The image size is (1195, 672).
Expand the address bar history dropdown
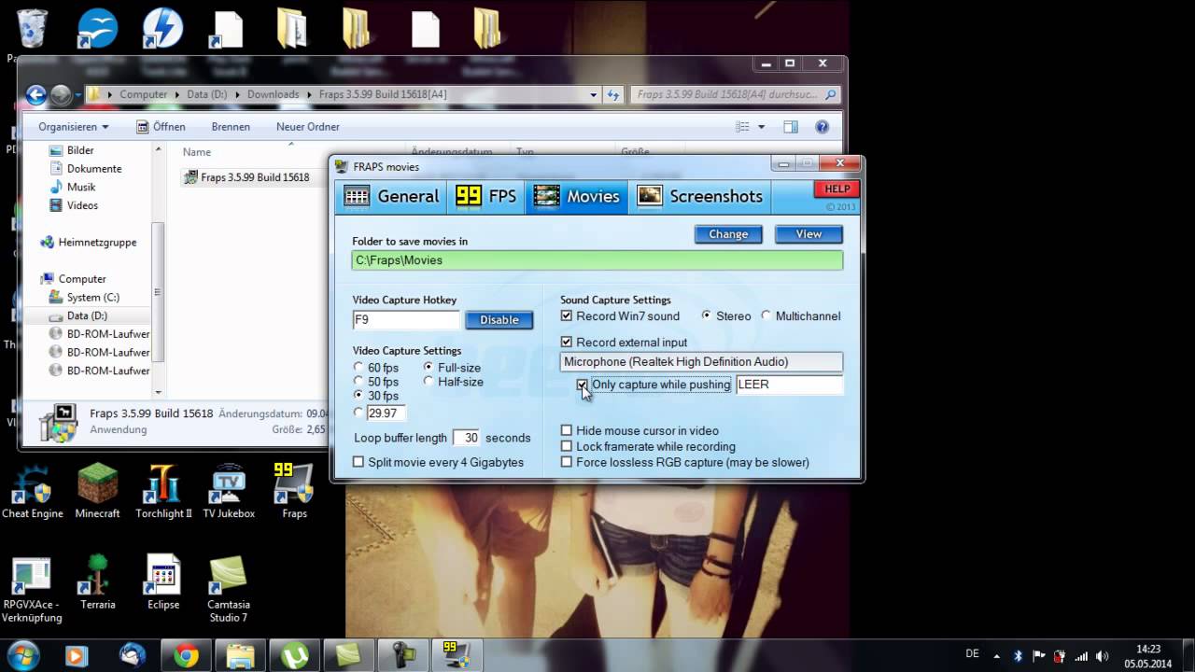point(594,94)
